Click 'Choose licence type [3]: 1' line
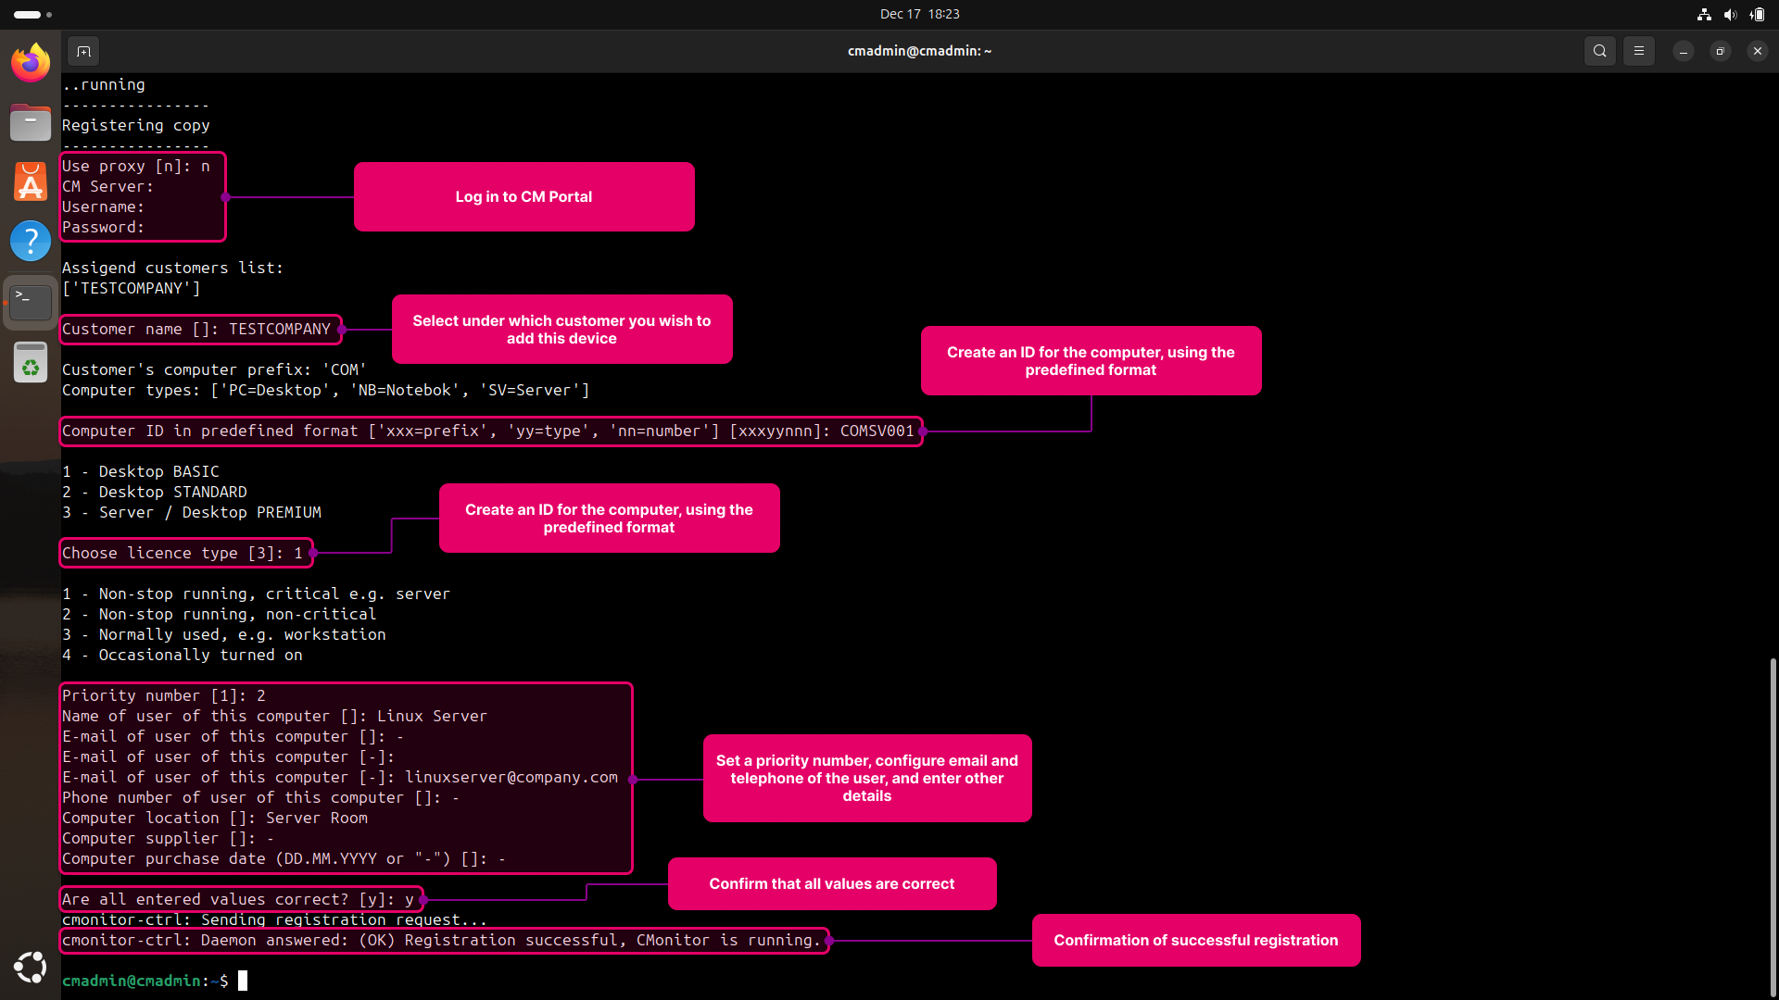 (183, 553)
